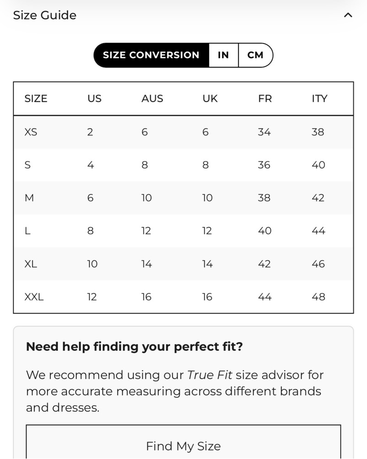Collapse the Size Guide chevron icon

click(x=348, y=15)
